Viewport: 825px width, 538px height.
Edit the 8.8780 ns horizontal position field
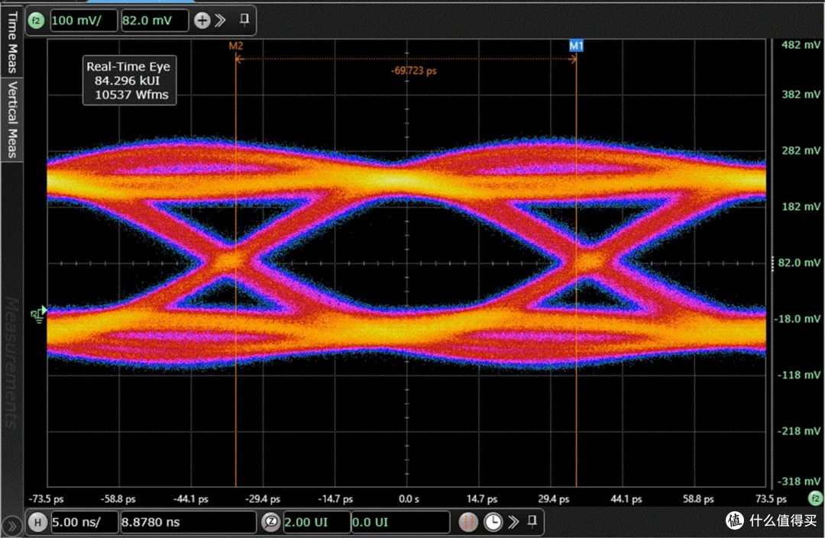188,522
